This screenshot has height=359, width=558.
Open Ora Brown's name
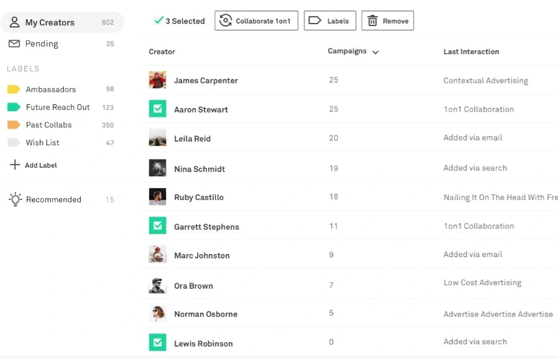[193, 286]
